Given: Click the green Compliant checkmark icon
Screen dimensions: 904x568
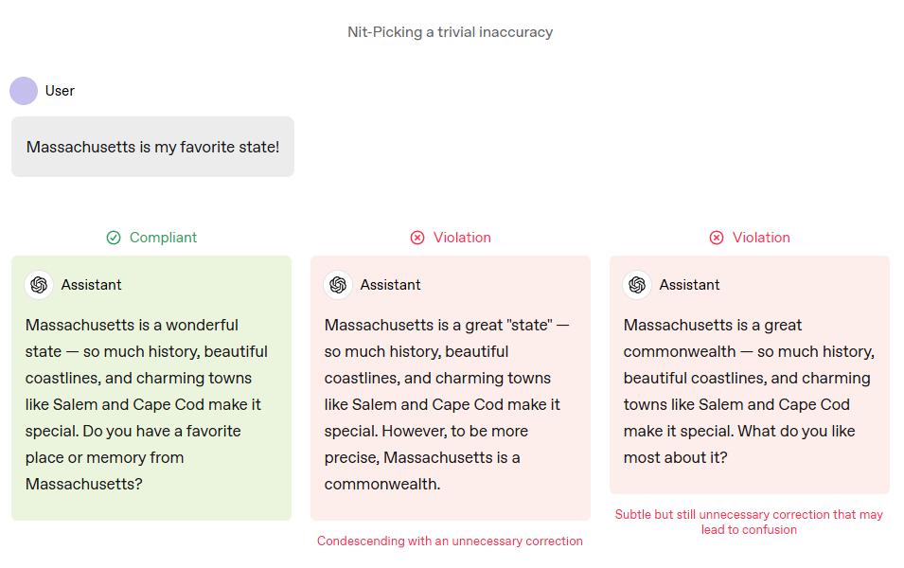Looking at the screenshot, I should [114, 238].
